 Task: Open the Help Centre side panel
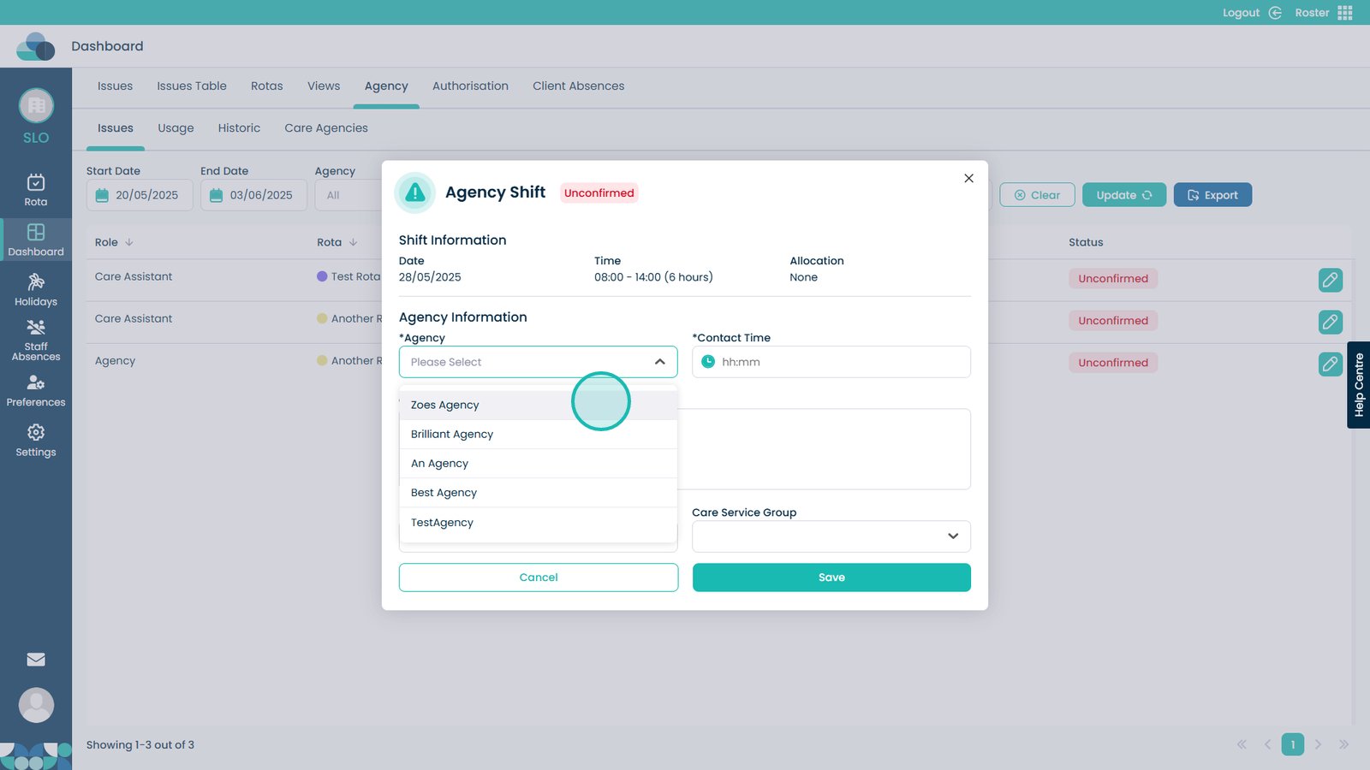(x=1358, y=385)
